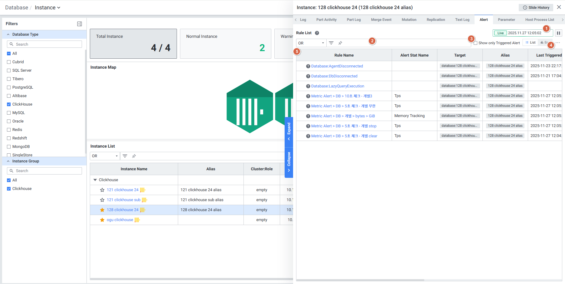Screen dimensions: 565x284
Task: Open Slide History
Action: coord(536,8)
